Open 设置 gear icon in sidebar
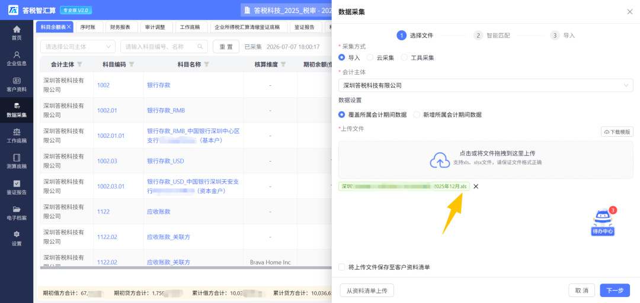This screenshot has height=303, width=640. (17, 234)
